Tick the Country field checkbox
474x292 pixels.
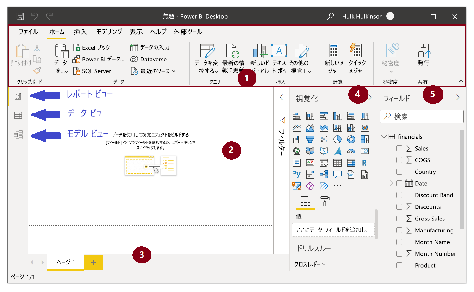(399, 172)
